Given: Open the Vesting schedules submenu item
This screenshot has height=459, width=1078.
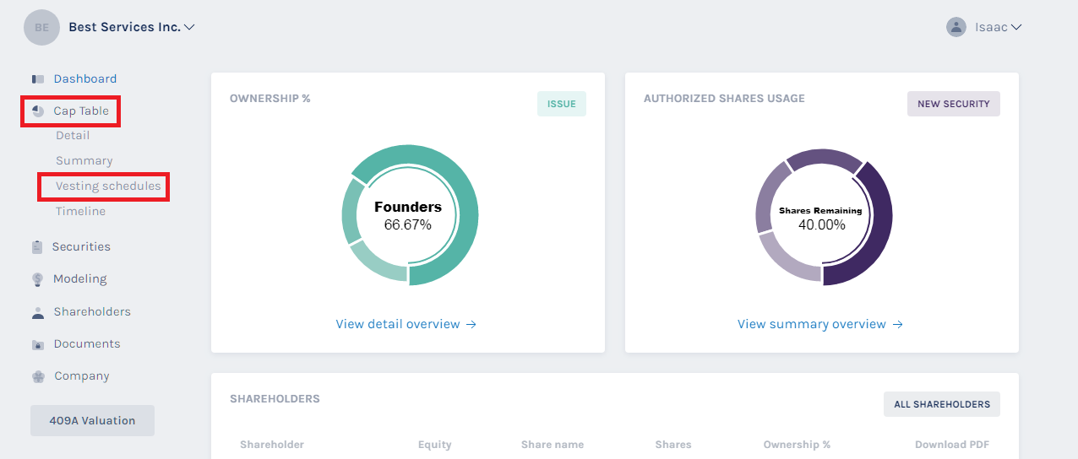Looking at the screenshot, I should click(x=108, y=186).
